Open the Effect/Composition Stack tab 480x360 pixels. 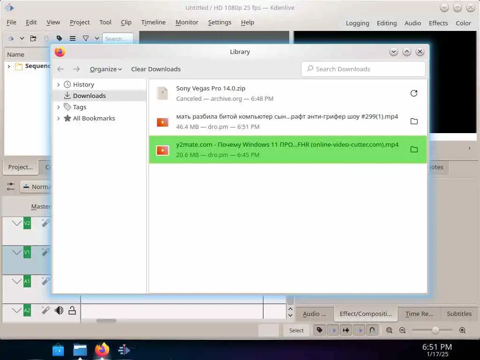click(x=366, y=314)
